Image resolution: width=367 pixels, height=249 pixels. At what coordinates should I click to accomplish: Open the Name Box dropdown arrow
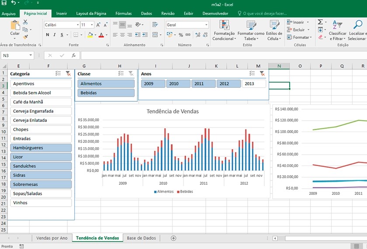coord(31,55)
